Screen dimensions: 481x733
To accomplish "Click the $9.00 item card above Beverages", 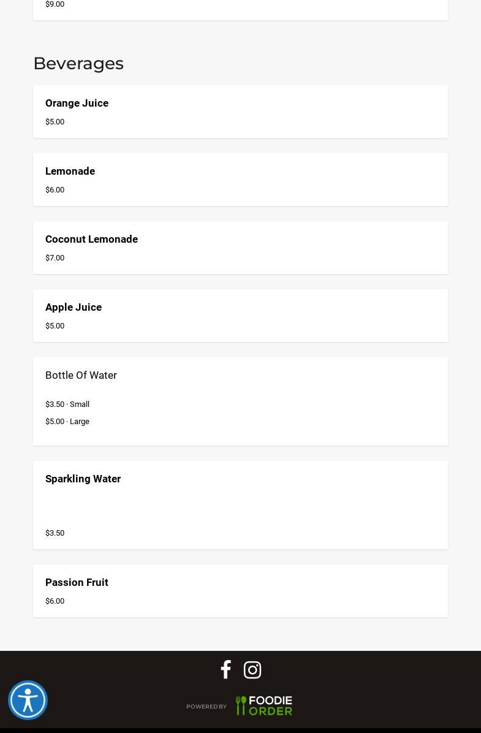I will (240, 7).
